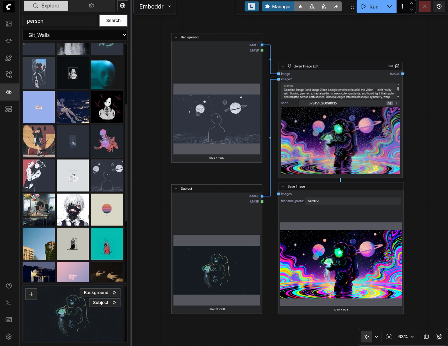The height and width of the screenshot is (346, 448).
Task: Click the Search button
Action: (x=113, y=21)
